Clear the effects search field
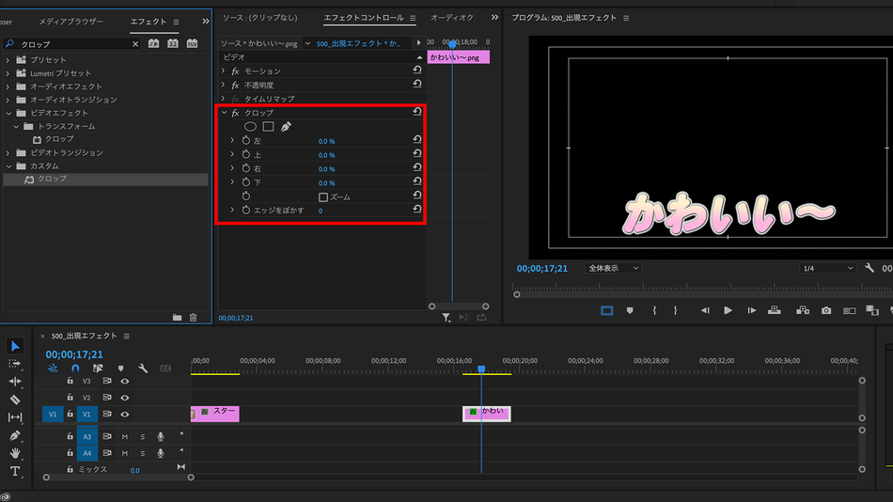 coord(135,44)
